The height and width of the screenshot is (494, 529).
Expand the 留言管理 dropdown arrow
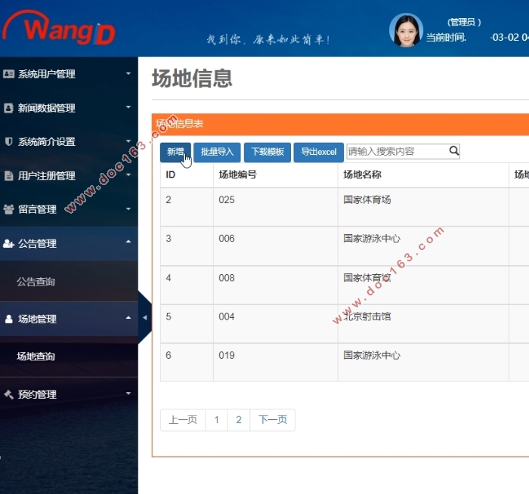tap(128, 209)
